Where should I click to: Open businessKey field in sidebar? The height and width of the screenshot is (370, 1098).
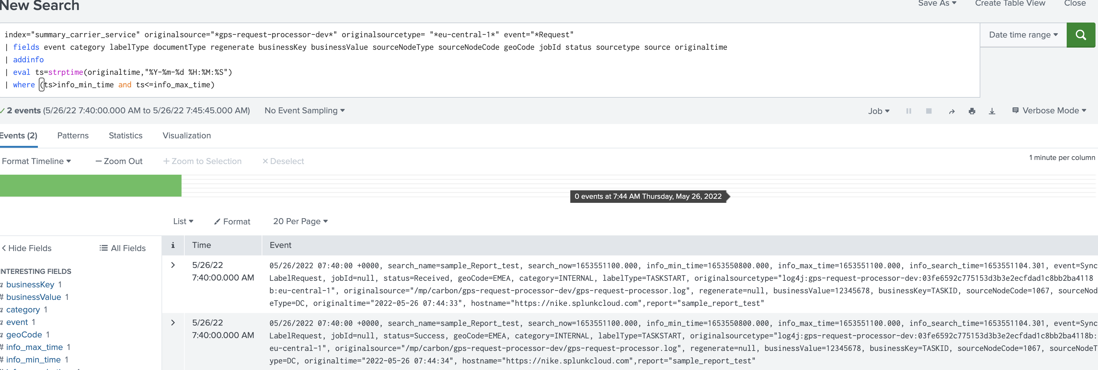click(x=30, y=284)
